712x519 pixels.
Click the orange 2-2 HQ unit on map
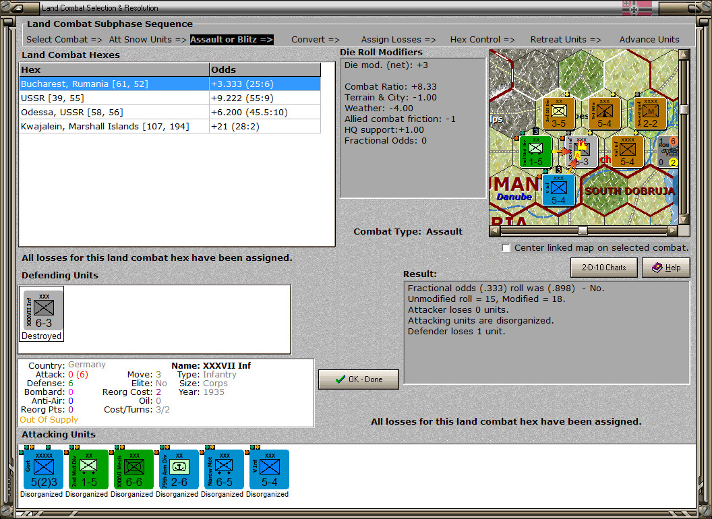650,113
